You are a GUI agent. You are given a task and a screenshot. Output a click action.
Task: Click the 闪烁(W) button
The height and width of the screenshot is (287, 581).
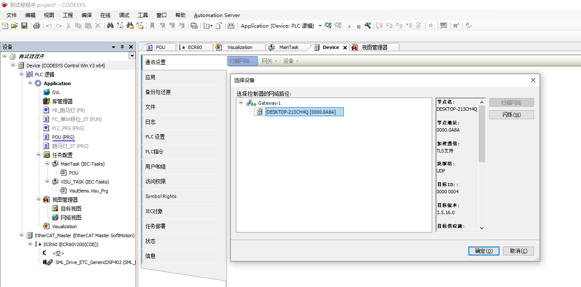click(x=511, y=115)
